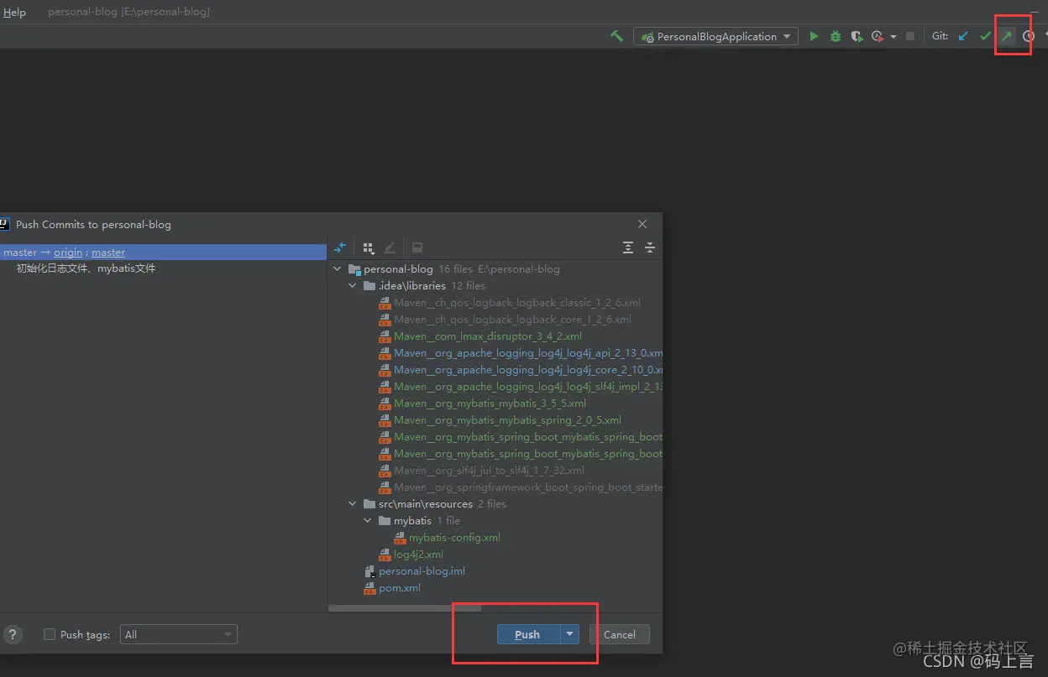The image size is (1048, 677).
Task: Collapse the src\main\resources folder
Action: 353,504
